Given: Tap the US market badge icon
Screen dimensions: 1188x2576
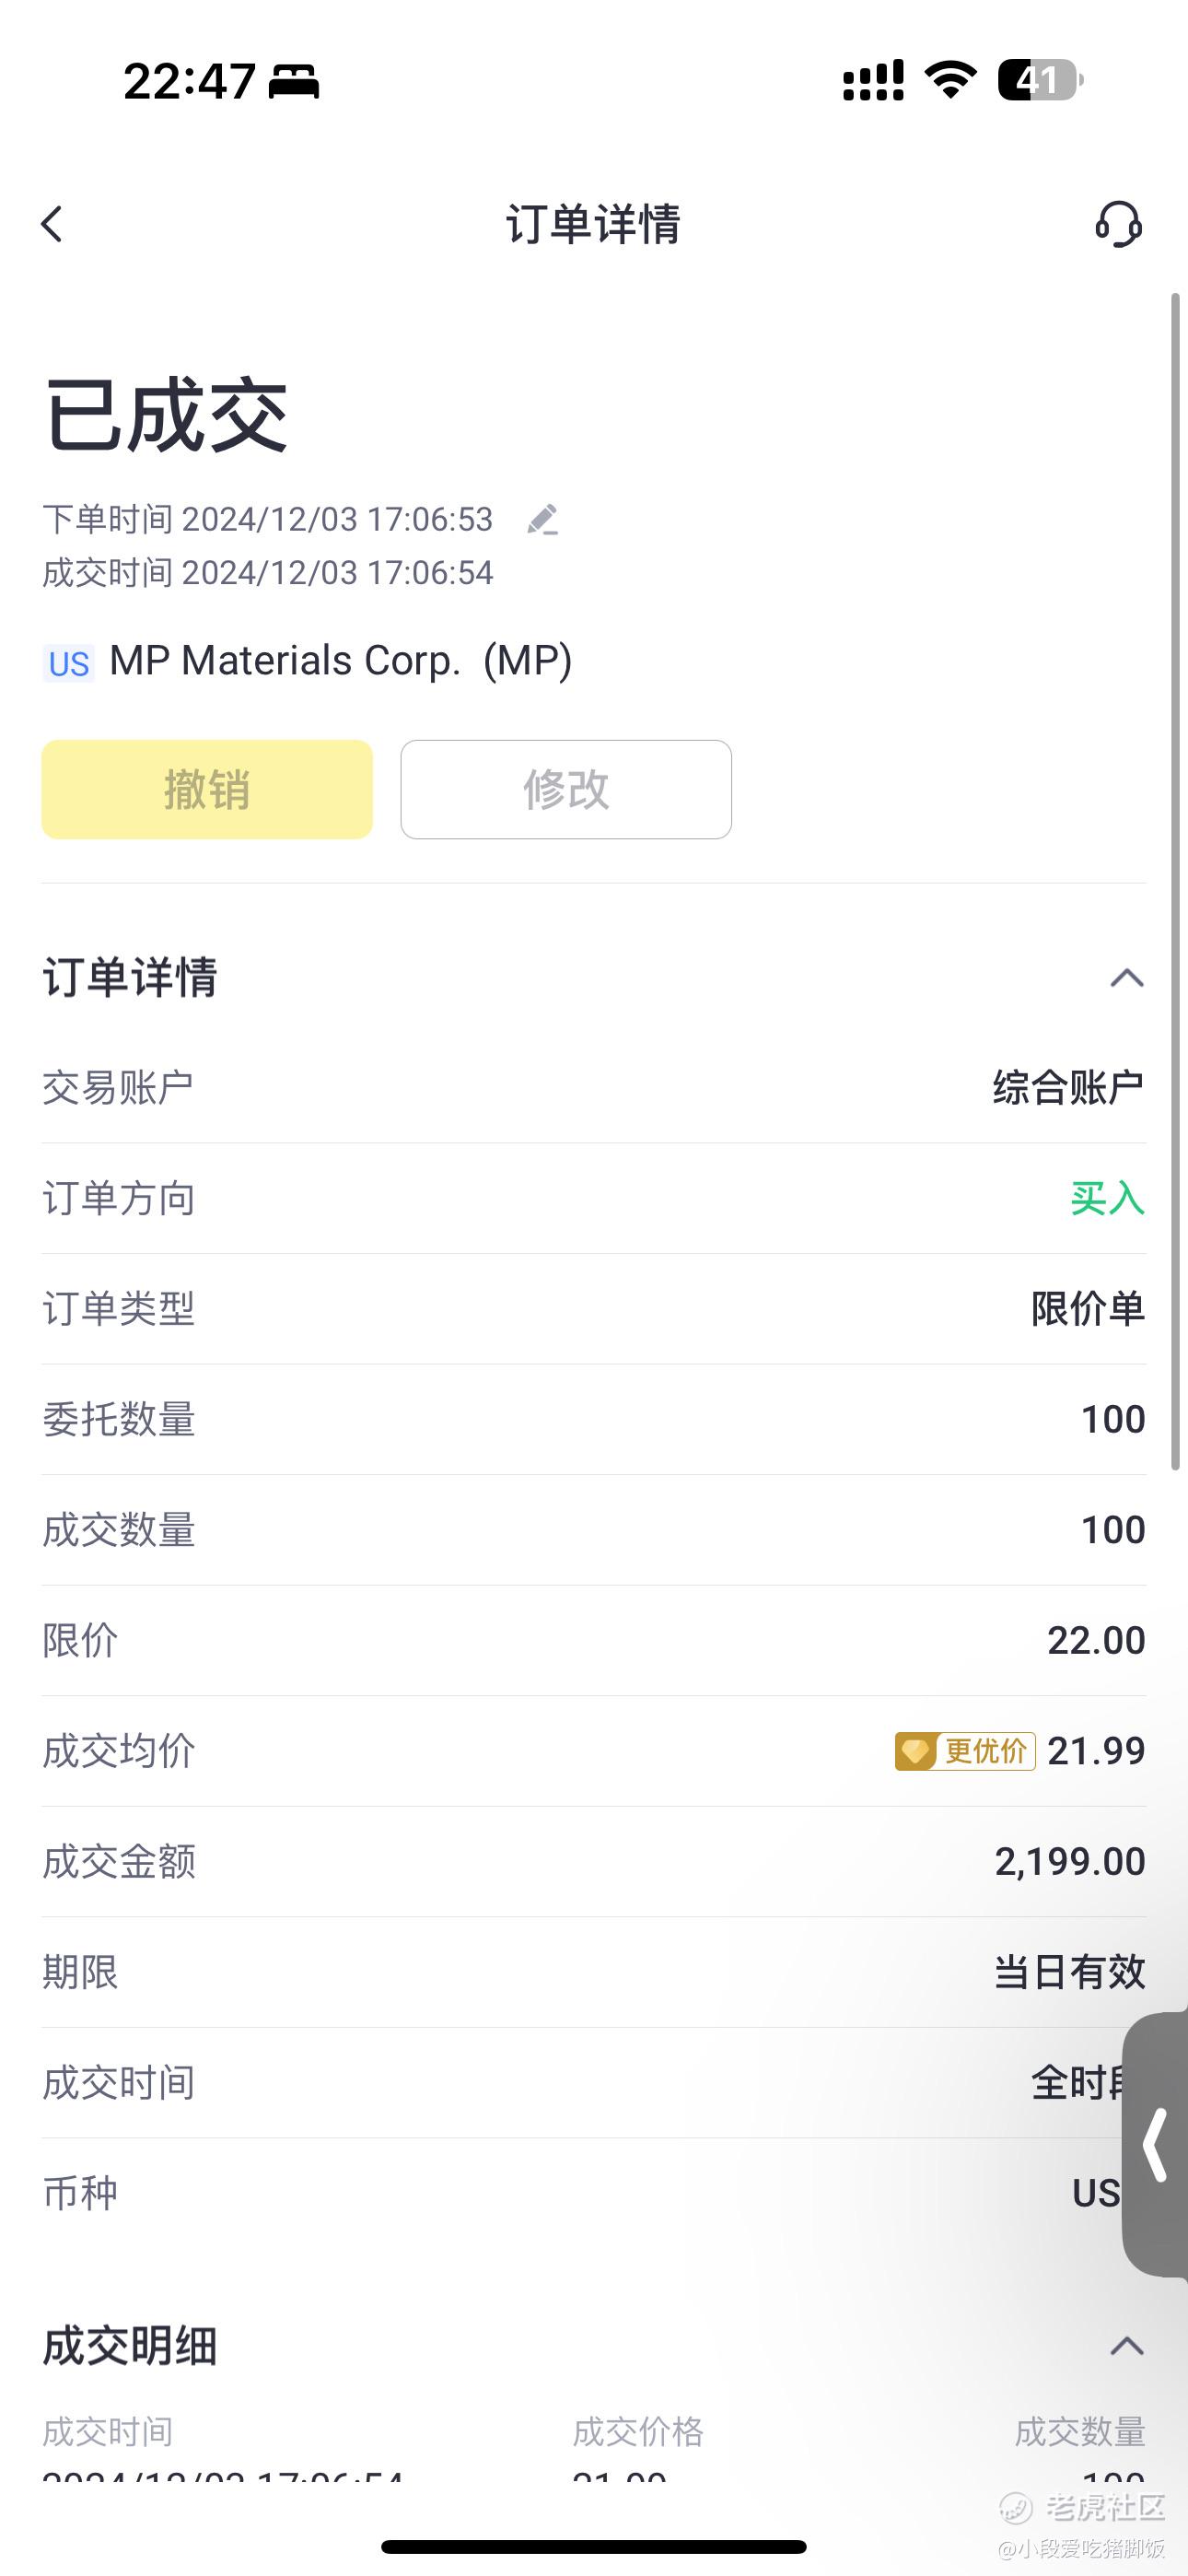Looking at the screenshot, I should pyautogui.click(x=68, y=663).
